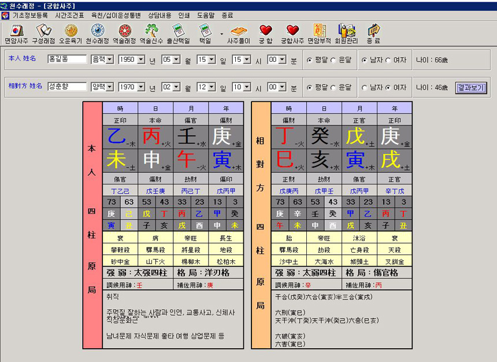Open the 궁 합 heart icon
This screenshot has width=497, height=362.
(x=266, y=34)
